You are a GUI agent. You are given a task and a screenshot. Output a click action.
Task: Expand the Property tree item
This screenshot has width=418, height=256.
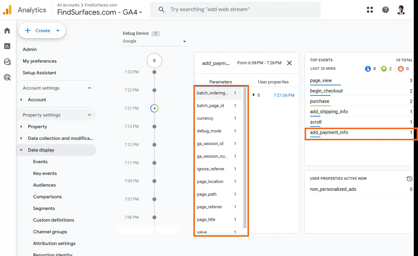pyautogui.click(x=21, y=127)
